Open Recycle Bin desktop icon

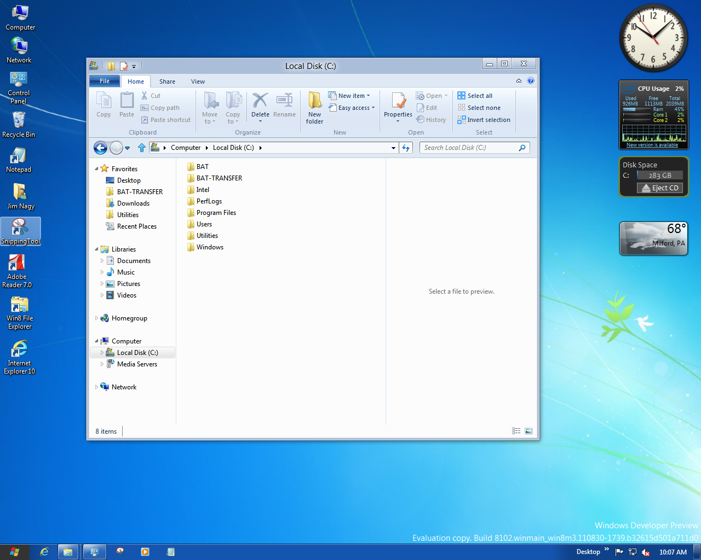point(19,125)
